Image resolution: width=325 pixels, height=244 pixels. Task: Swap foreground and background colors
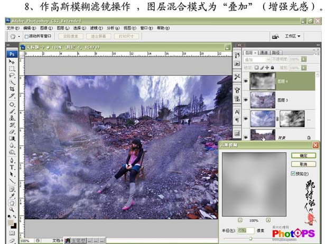(14, 217)
